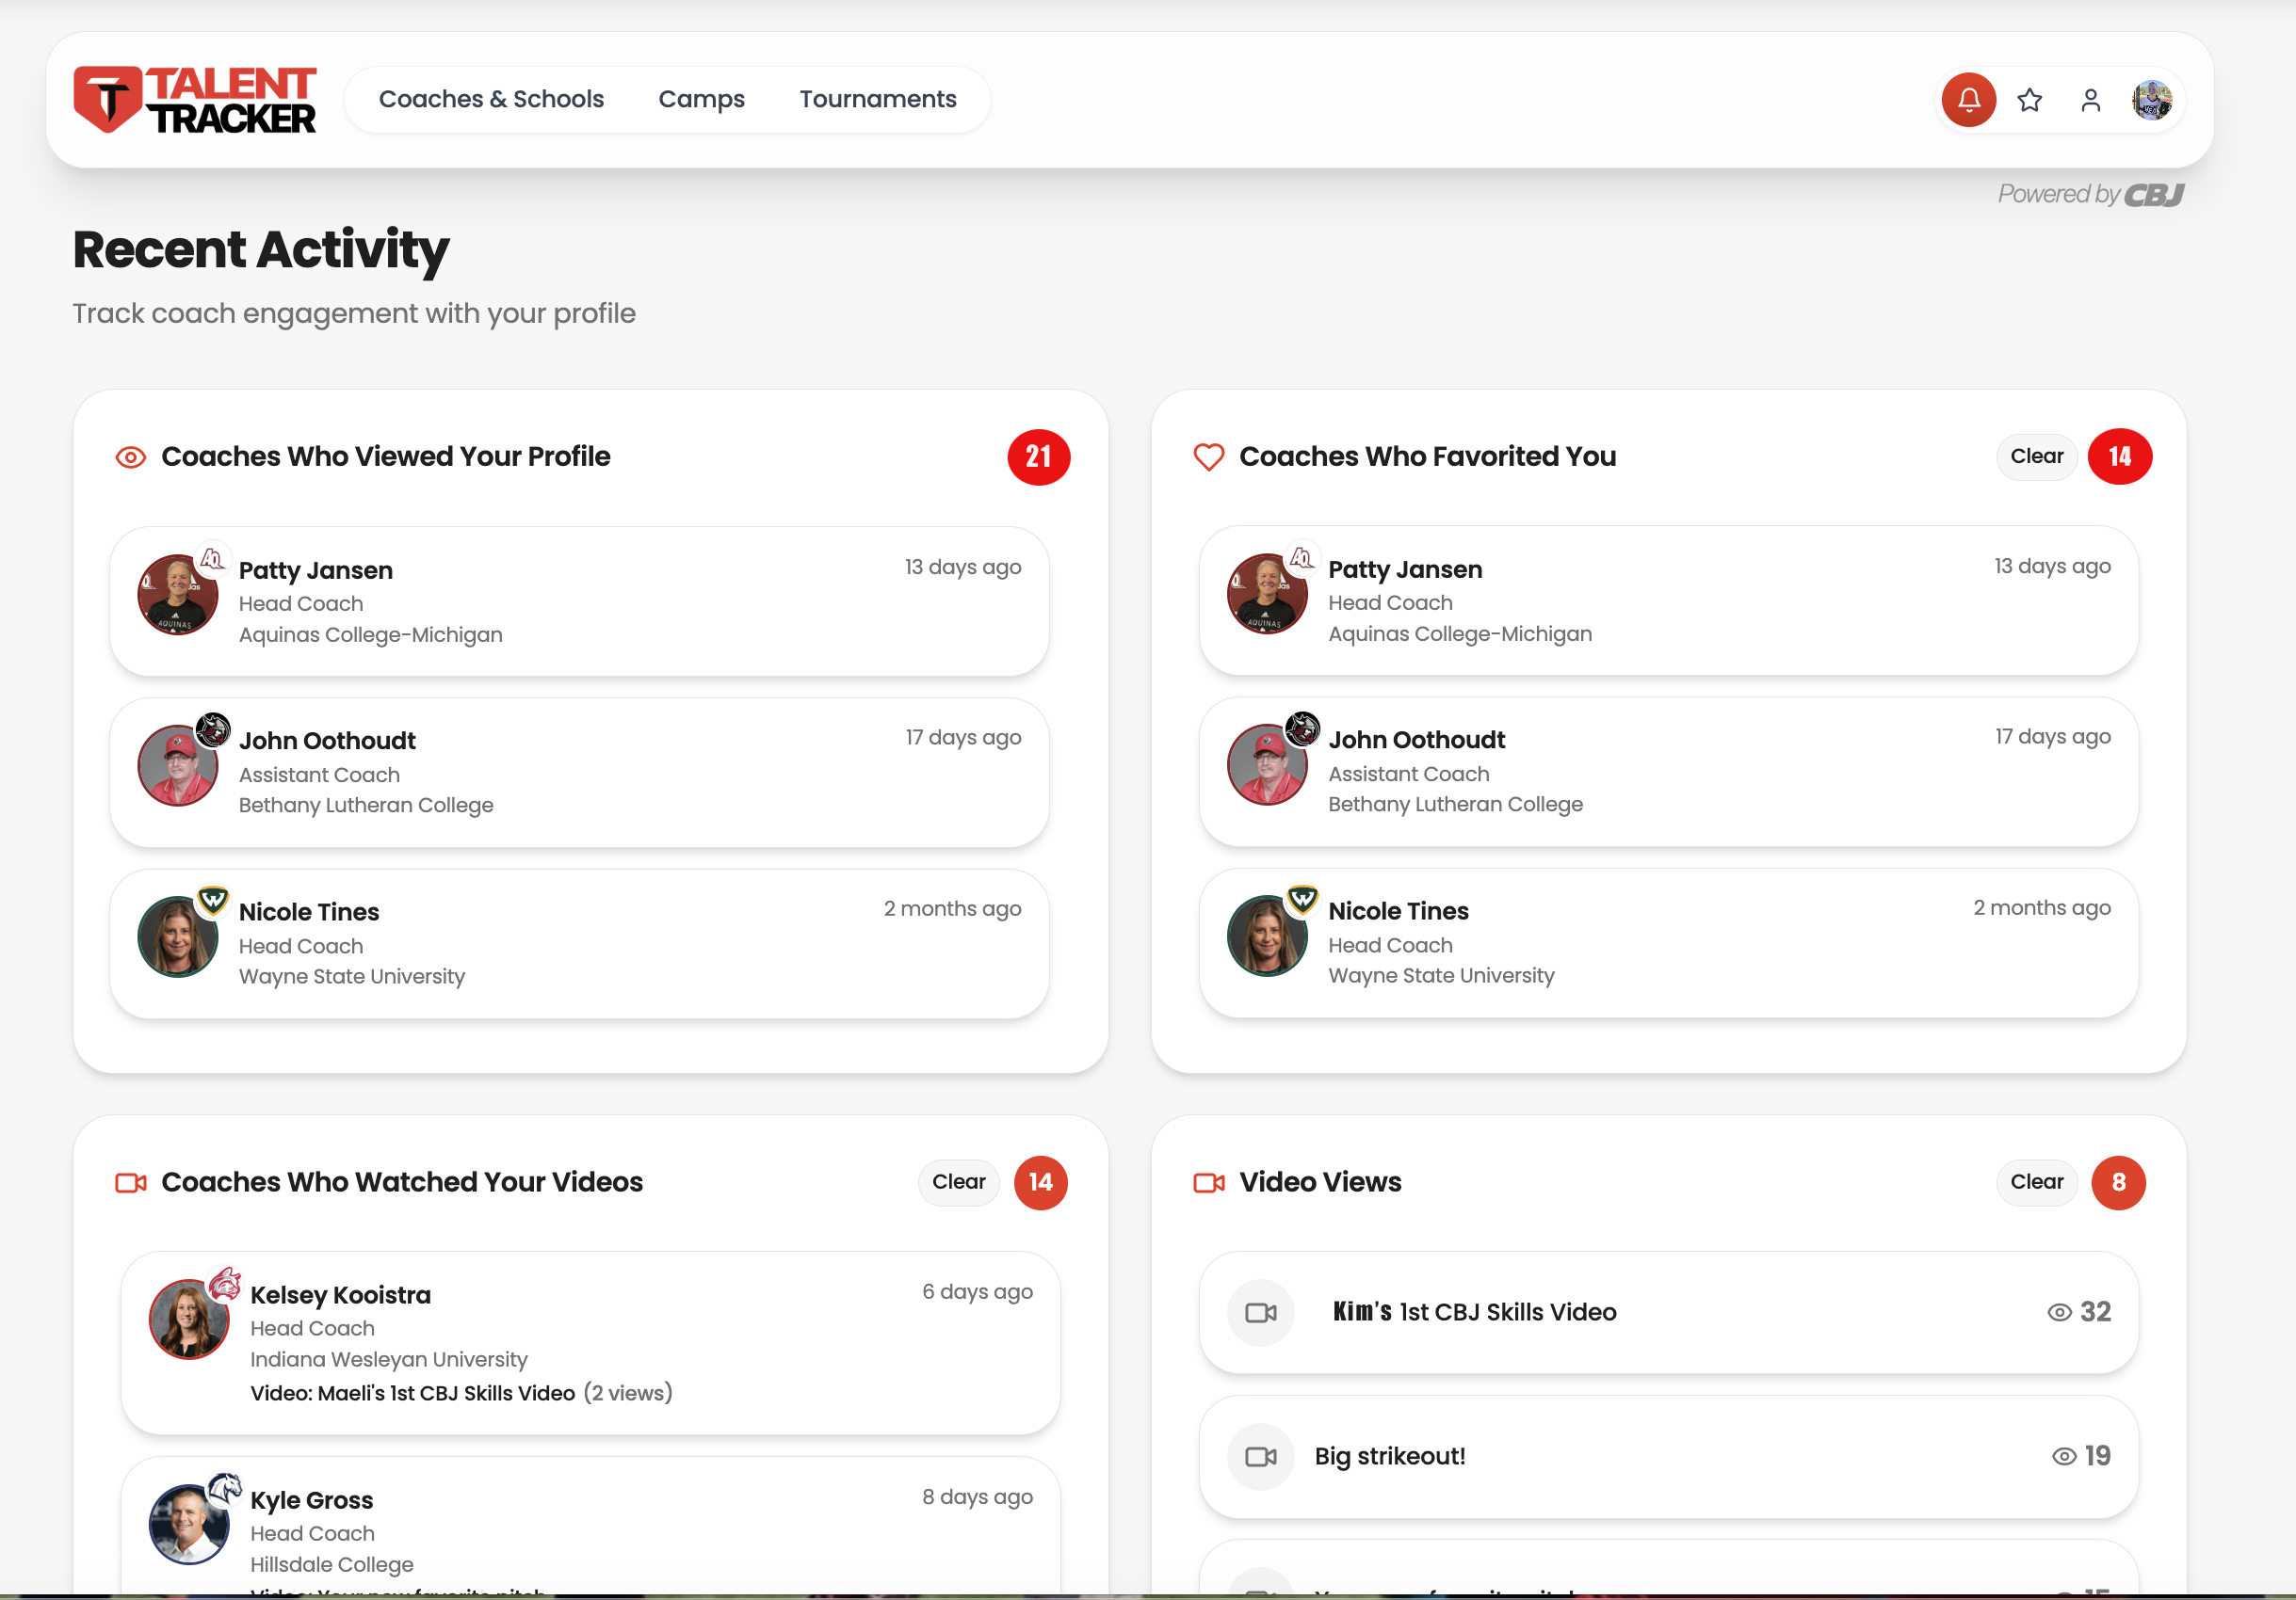
Task: Click the eye icon next to 32 views
Action: click(2059, 1312)
